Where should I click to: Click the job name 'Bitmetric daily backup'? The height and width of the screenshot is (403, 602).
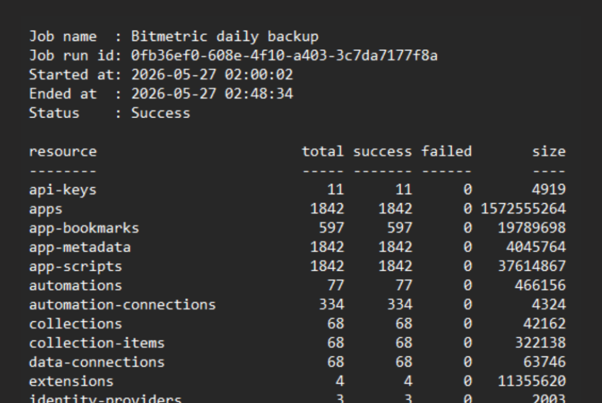pos(225,37)
